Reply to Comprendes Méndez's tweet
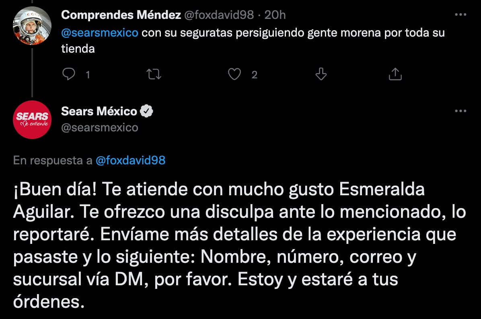 (70, 74)
